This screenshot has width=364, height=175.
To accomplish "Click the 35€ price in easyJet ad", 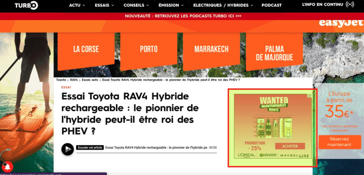I will pos(339,112).
